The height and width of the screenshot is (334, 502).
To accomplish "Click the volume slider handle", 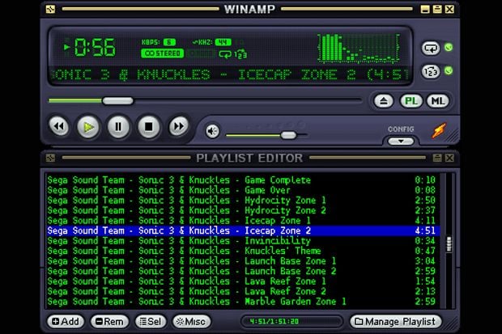I will 288,135.
